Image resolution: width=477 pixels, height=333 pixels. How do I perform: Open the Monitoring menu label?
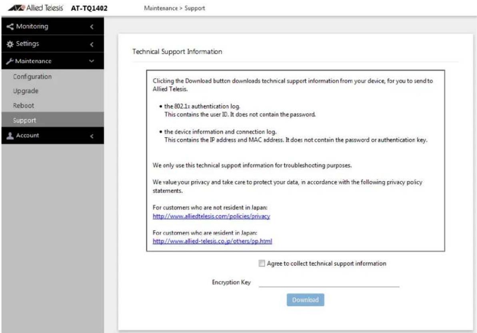[32, 26]
